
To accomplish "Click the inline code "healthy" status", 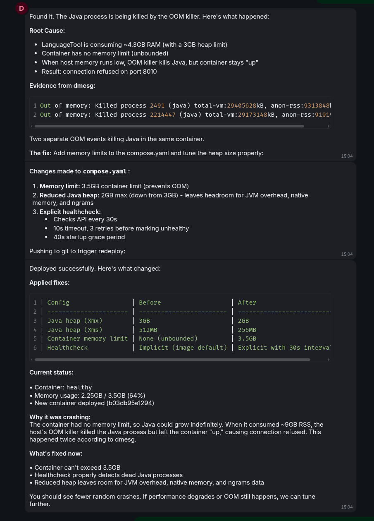I will (79, 387).
